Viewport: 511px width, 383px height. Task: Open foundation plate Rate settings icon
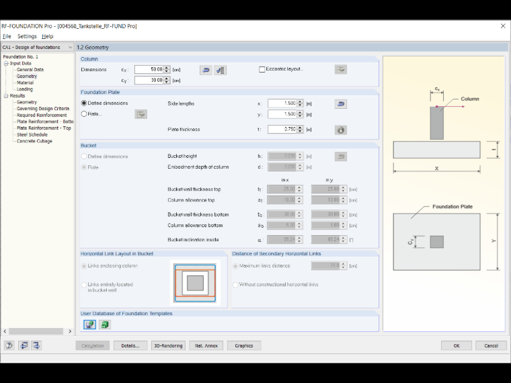pyautogui.click(x=141, y=114)
